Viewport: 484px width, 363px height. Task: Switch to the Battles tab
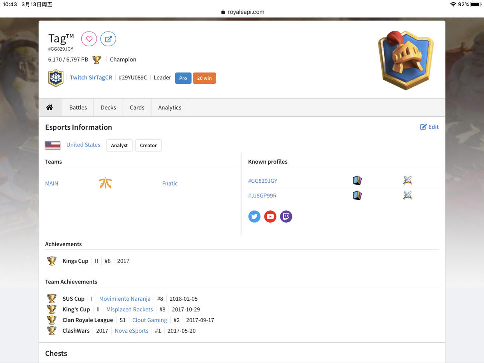(78, 107)
